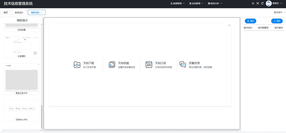Open the 更多操作 dropdown

point(280,12)
